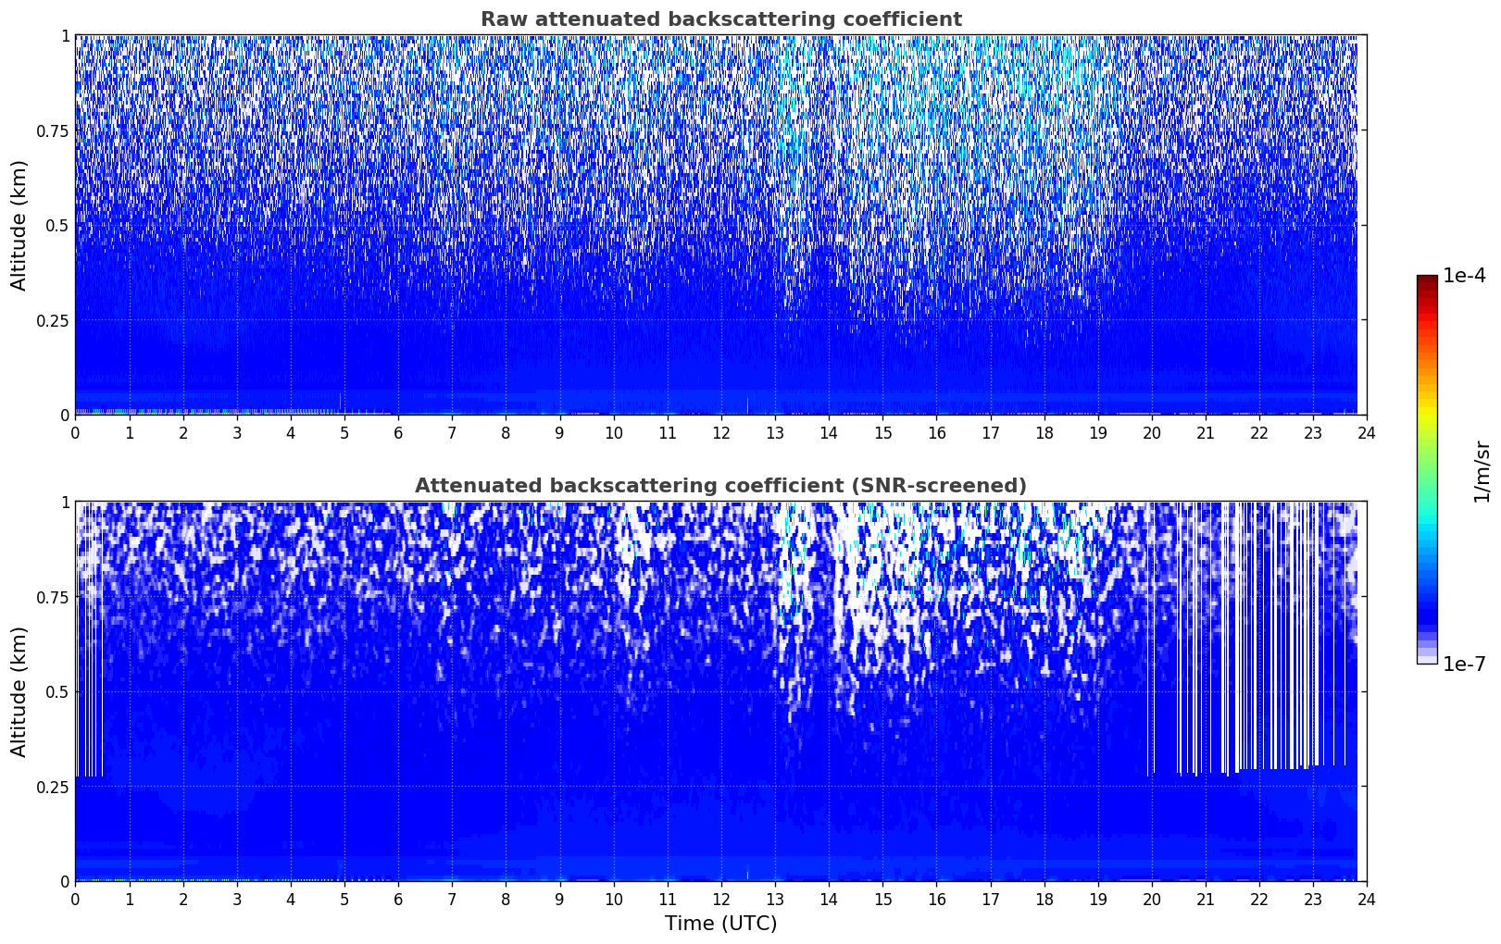Click the 0.5 altitude tick of the raw plot
The height and width of the screenshot is (944, 1501).
coord(57,225)
